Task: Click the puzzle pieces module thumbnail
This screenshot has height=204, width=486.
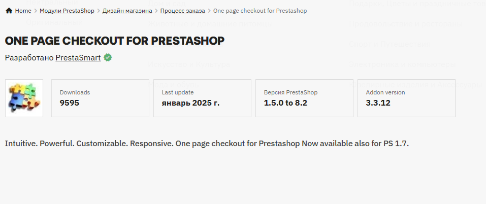Action: click(x=24, y=98)
